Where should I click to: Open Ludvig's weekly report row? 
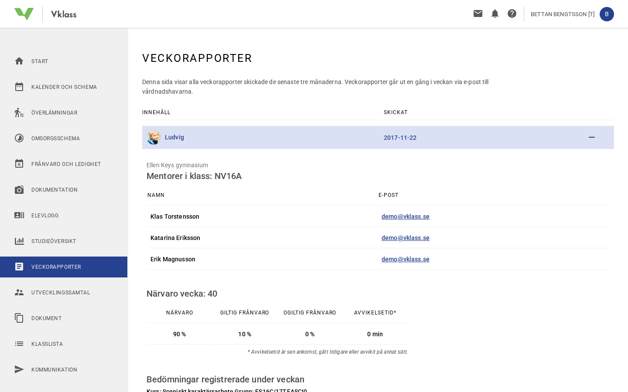(x=378, y=138)
